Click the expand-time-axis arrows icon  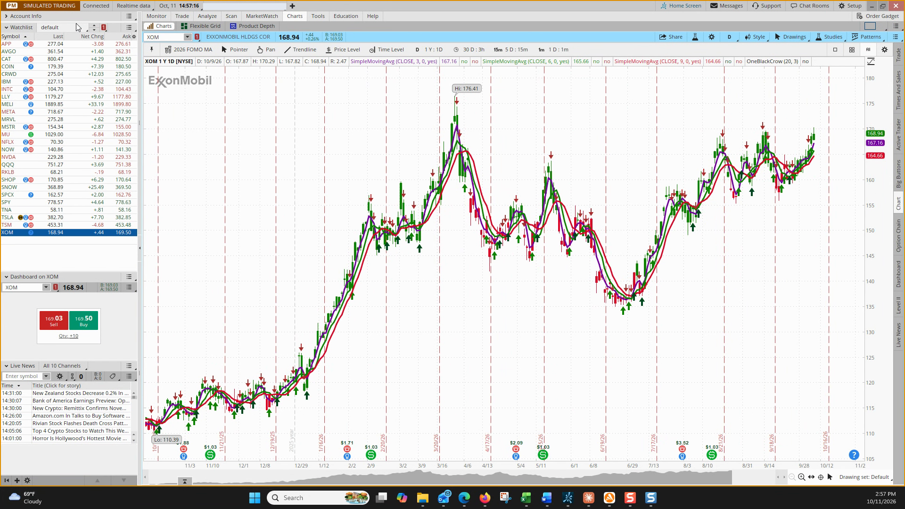point(811,477)
